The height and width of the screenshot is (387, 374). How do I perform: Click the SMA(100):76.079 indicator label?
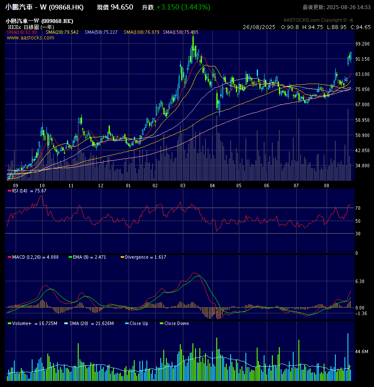(142, 32)
